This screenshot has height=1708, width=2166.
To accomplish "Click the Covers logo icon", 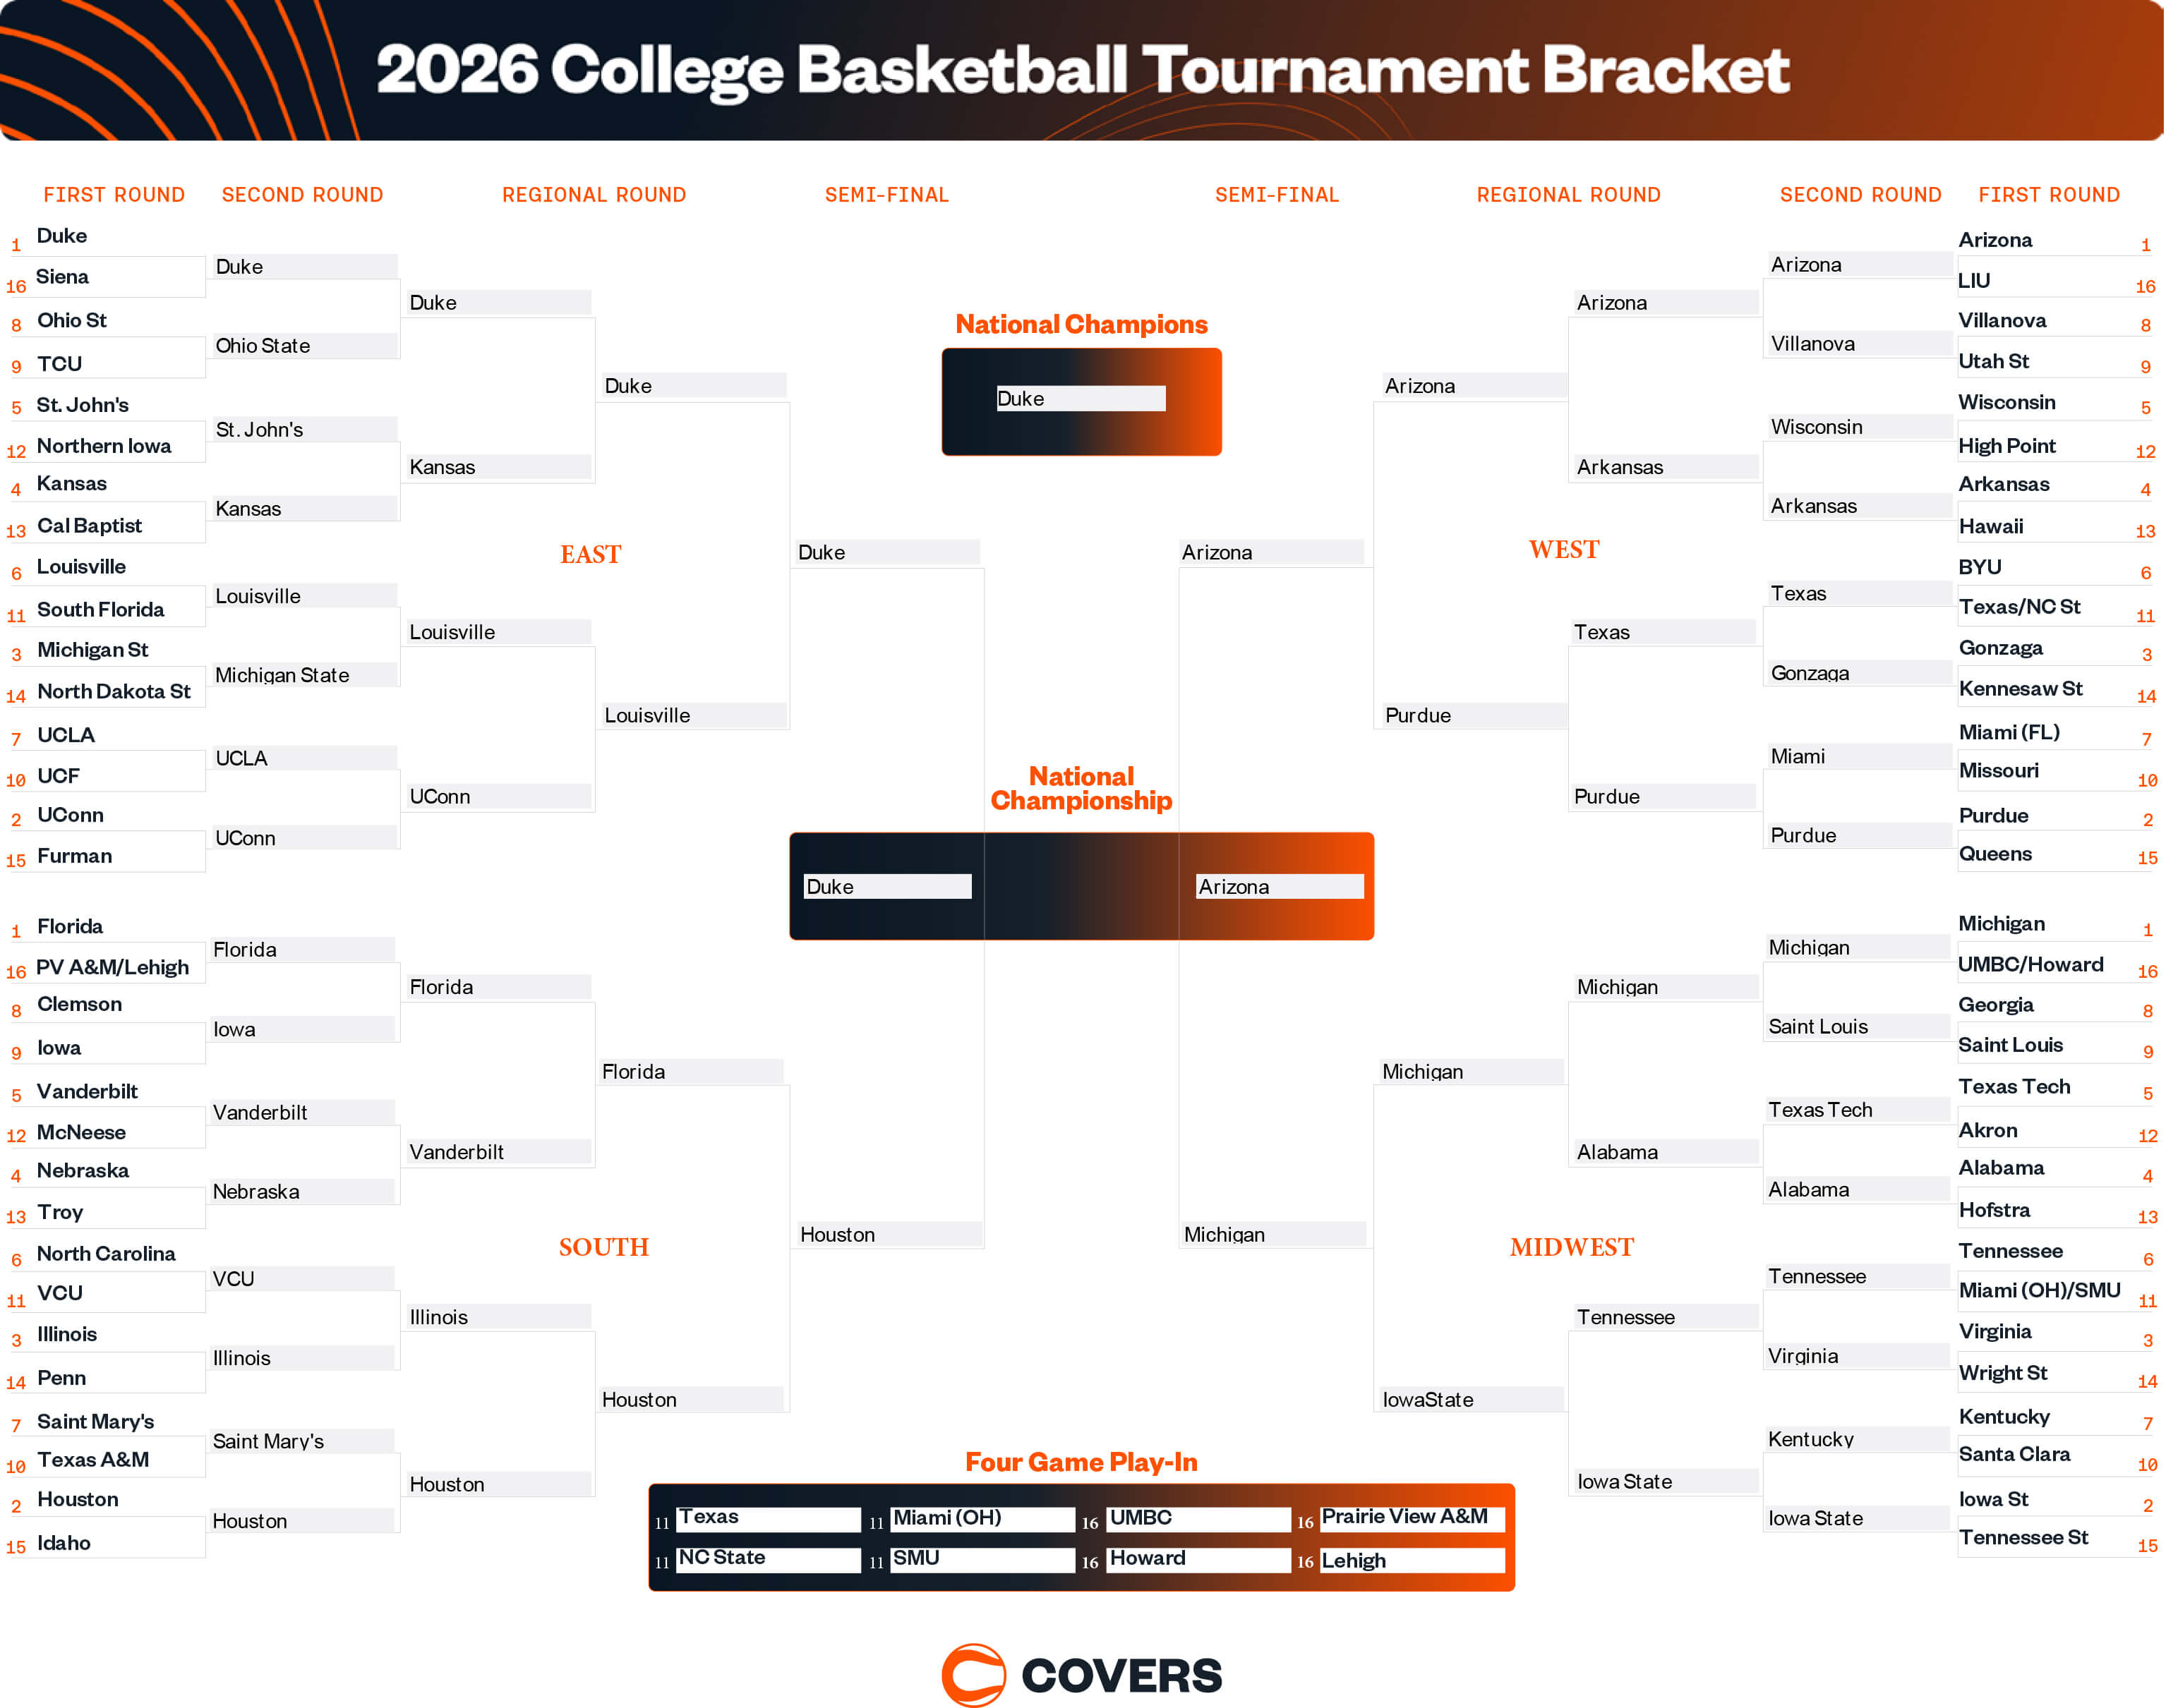I will [x=973, y=1674].
